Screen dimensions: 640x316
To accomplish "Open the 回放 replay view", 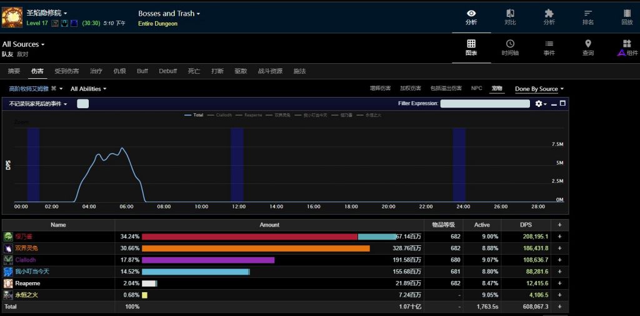I will tap(626, 17).
